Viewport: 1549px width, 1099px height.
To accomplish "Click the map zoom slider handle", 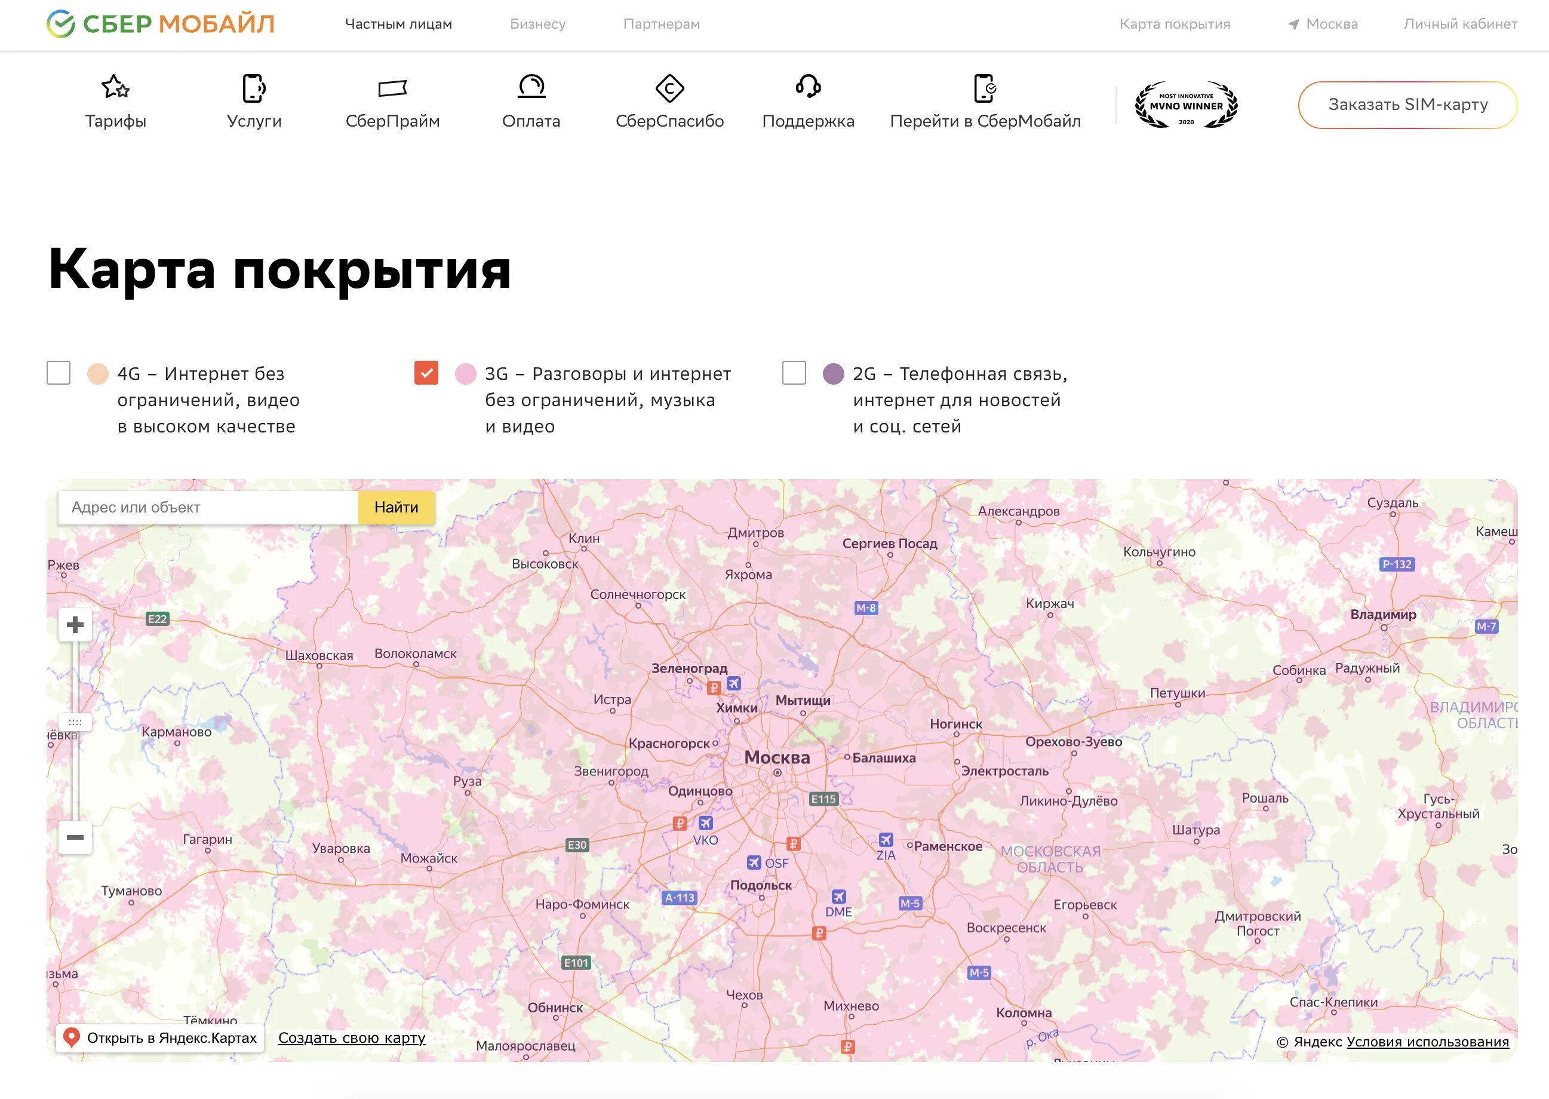I will tap(75, 722).
